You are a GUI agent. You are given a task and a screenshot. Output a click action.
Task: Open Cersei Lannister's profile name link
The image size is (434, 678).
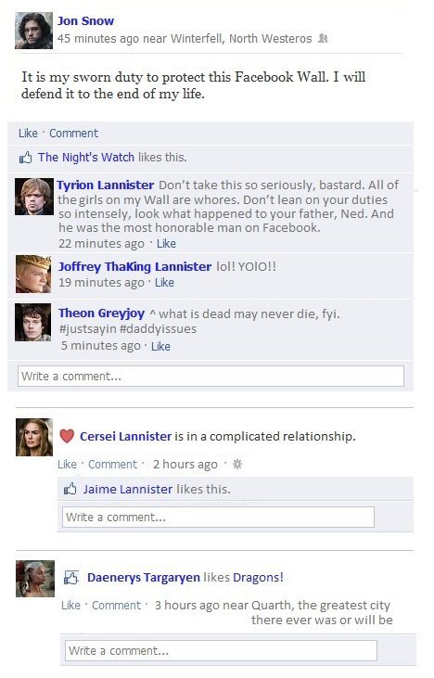coord(126,436)
